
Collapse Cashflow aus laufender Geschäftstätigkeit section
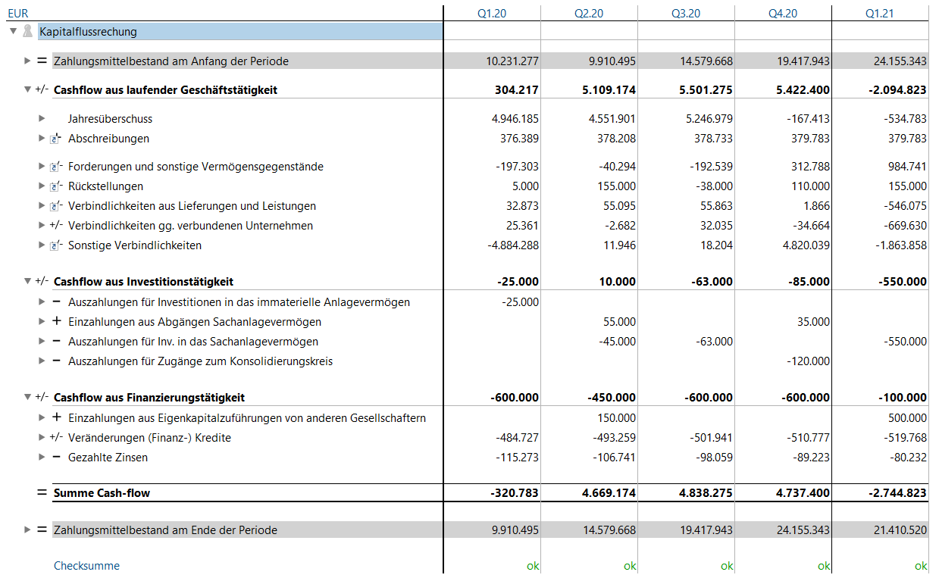[28, 89]
